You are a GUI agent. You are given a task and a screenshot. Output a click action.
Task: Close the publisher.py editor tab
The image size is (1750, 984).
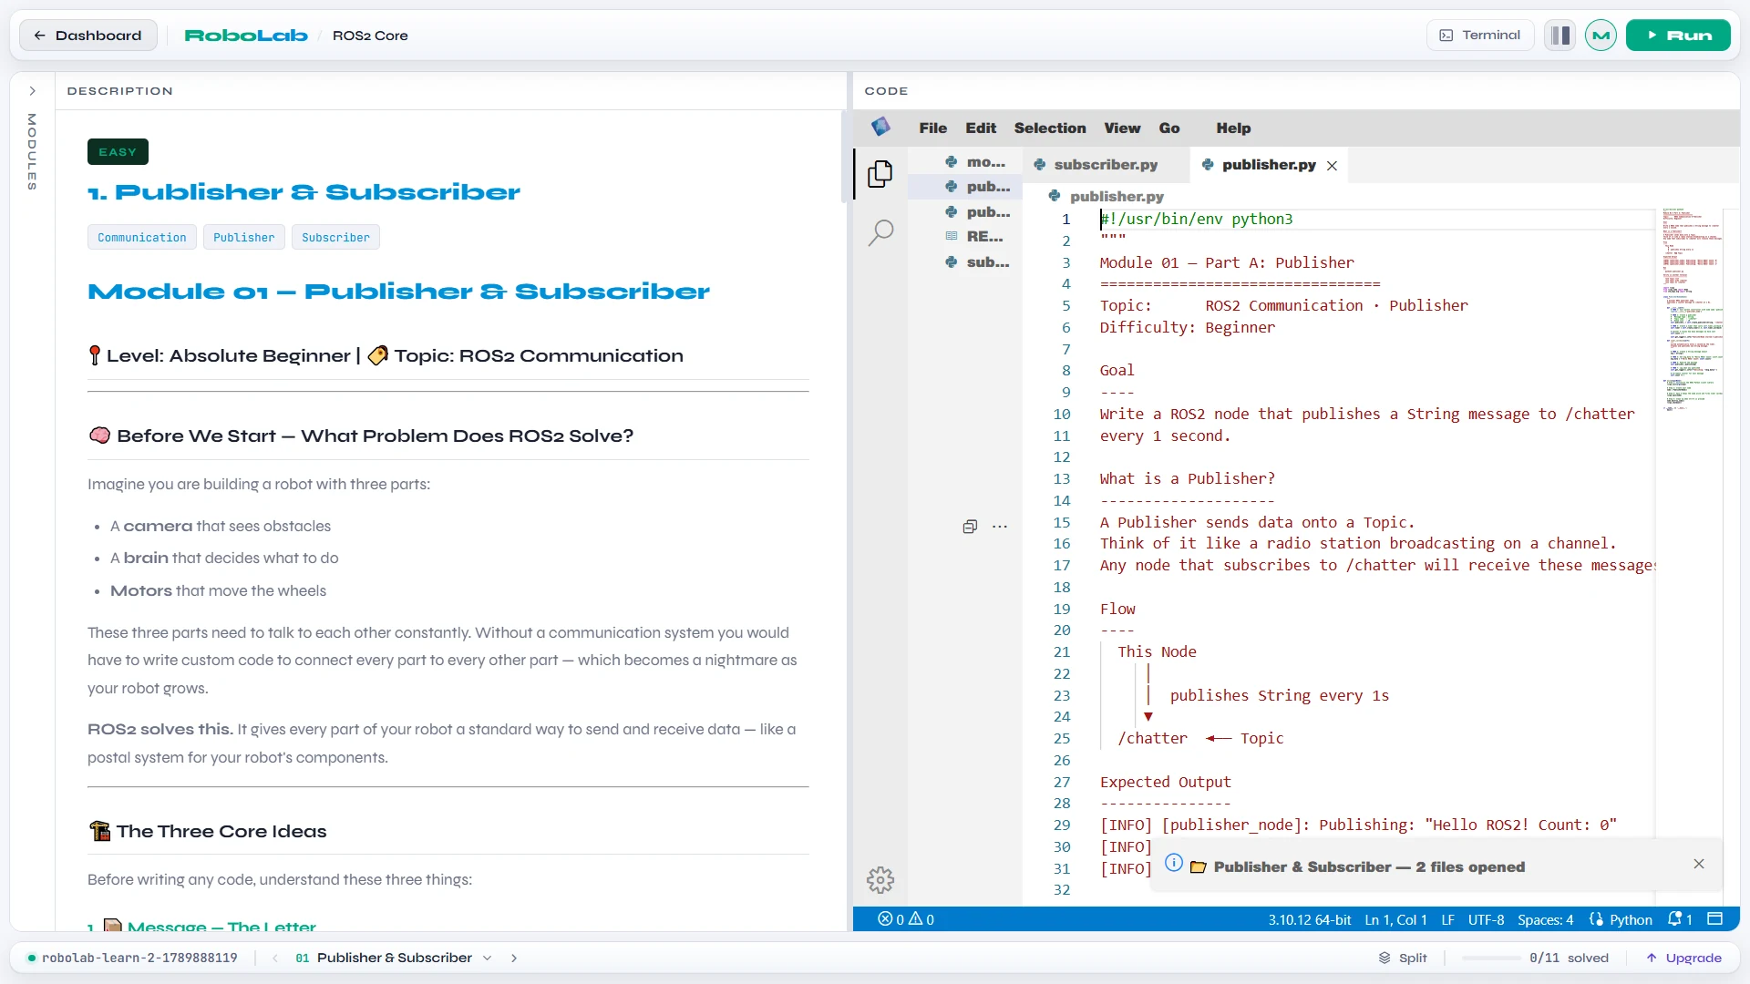pyautogui.click(x=1332, y=166)
